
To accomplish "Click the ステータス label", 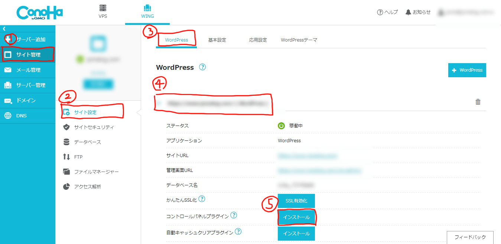I will pyautogui.click(x=178, y=126).
